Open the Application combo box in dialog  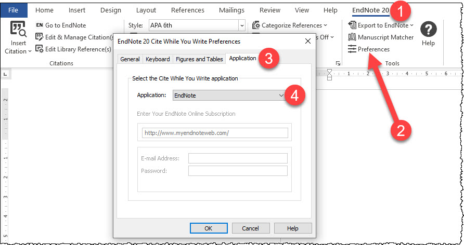tap(281, 95)
